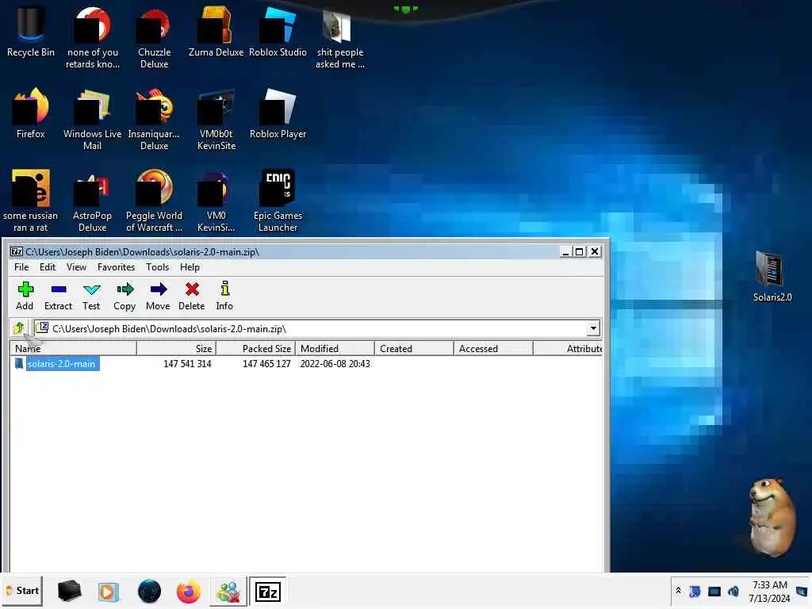Run Test on the archive
812x609 pixels.
coord(91,296)
